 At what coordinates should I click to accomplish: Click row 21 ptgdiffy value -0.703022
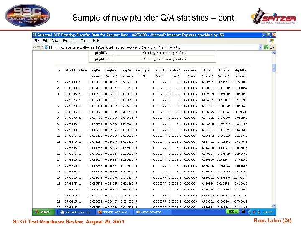click(240, 201)
